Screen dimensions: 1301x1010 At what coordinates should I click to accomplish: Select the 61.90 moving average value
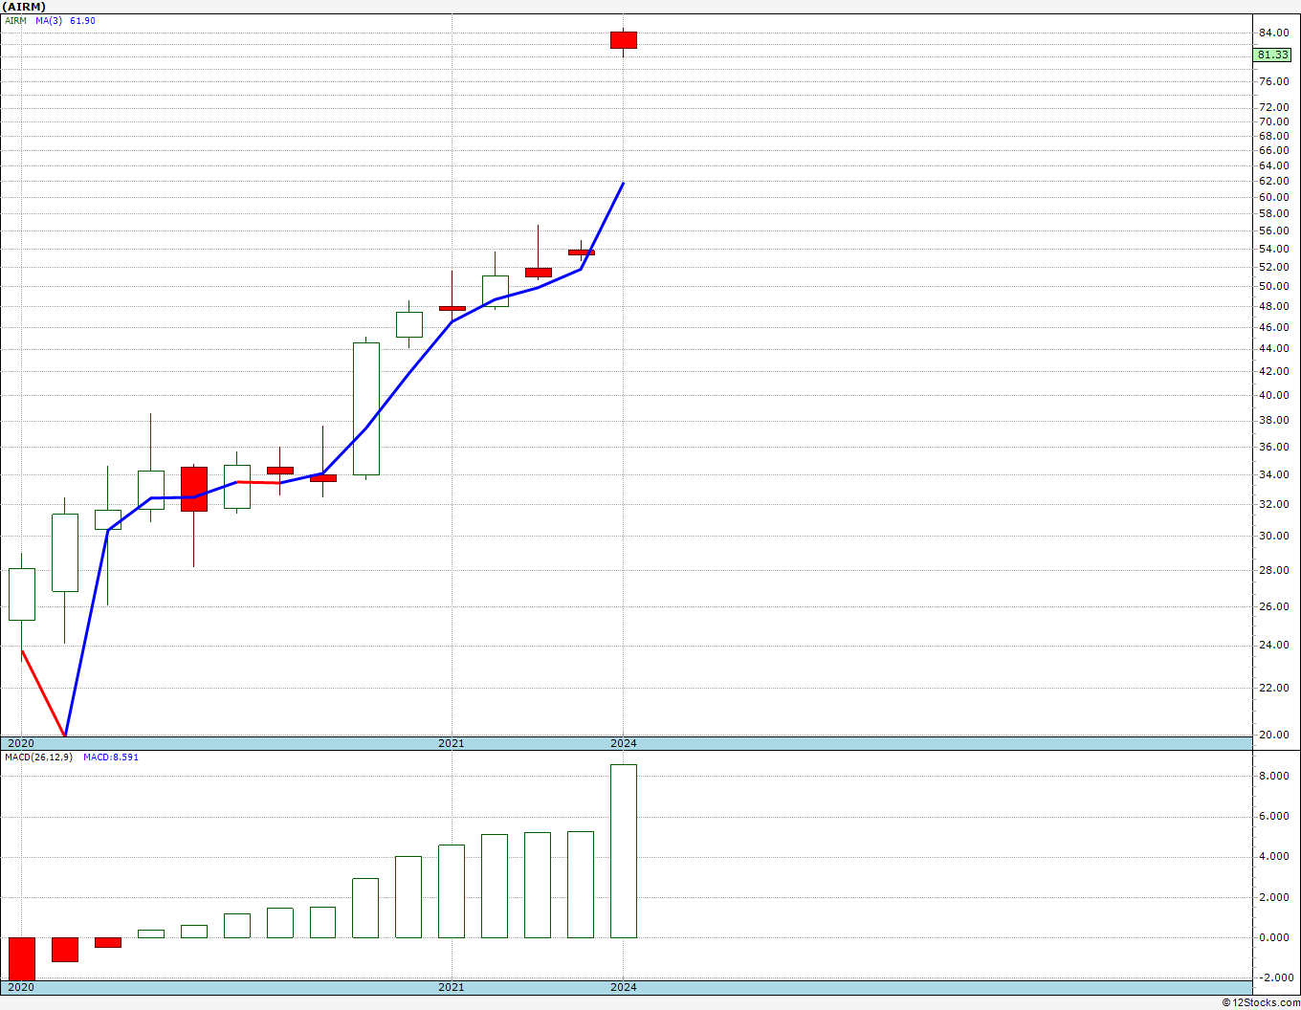click(82, 21)
